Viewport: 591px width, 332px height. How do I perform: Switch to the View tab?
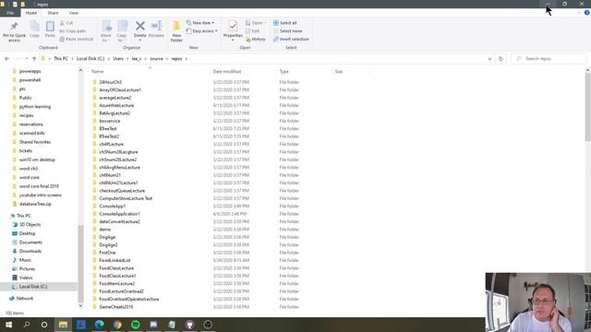pos(74,13)
